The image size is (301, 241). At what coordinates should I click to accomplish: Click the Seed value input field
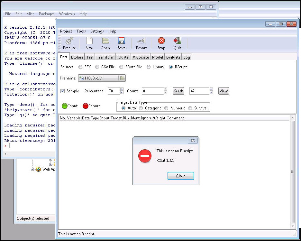pyautogui.click(x=199, y=91)
